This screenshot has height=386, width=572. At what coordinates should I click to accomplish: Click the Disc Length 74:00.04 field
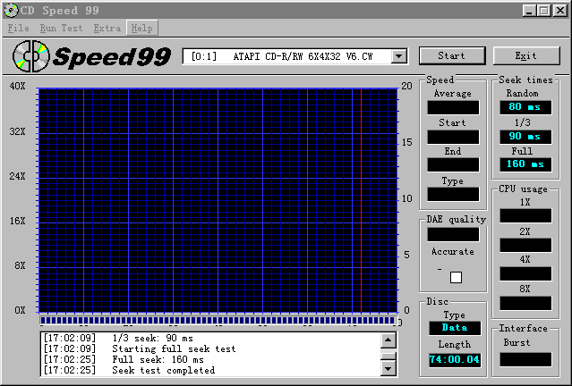[453, 360]
